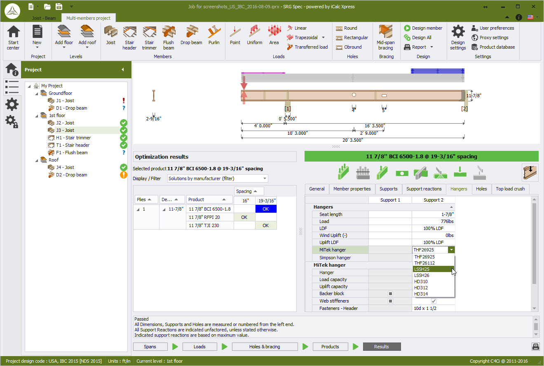Toggle Web stiffeners checkbox for Support 1

[390, 301]
